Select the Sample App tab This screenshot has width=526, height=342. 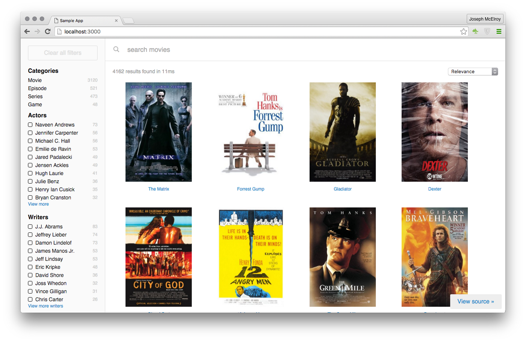(x=86, y=21)
